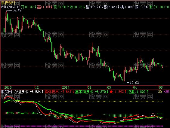Viewport: 170px width, 128px height.
Task: Click the red star indicator icon
Action: point(111,92)
